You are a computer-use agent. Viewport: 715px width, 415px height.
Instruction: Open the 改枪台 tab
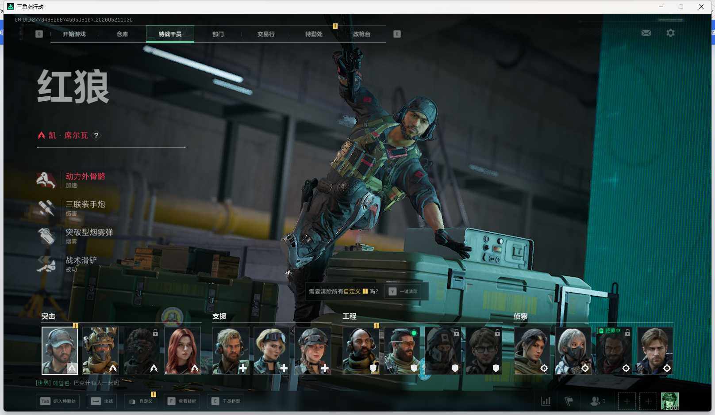click(361, 34)
